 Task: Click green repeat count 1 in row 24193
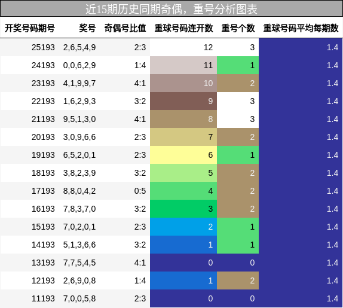pos(238,65)
